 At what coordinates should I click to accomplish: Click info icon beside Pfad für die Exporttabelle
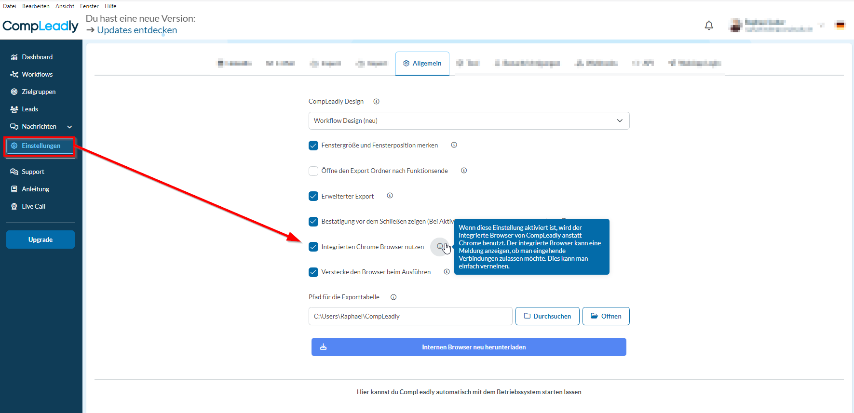click(x=393, y=297)
